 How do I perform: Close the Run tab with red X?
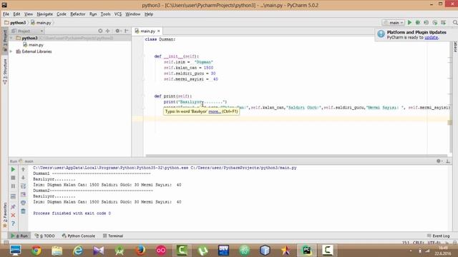click(x=13, y=215)
